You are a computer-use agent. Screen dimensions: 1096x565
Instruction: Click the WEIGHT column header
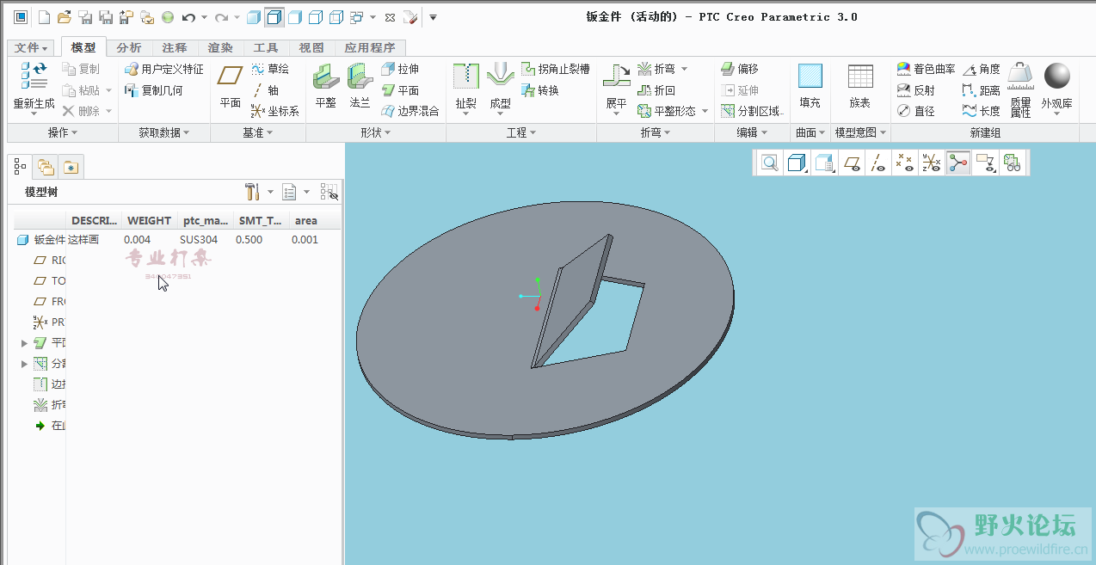(x=149, y=220)
